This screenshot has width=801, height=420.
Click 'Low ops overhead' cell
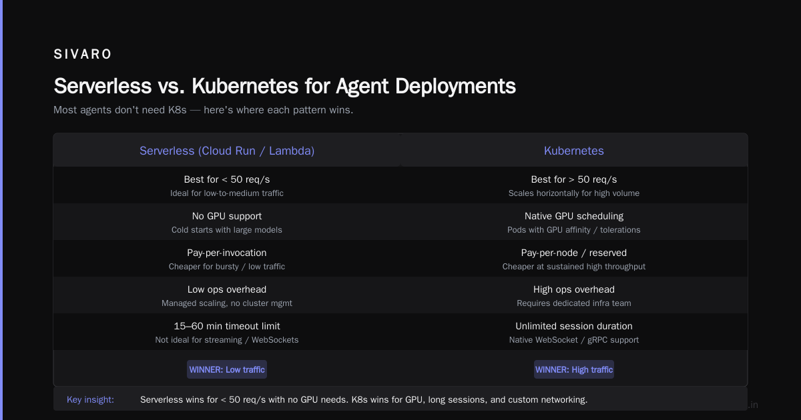227,289
